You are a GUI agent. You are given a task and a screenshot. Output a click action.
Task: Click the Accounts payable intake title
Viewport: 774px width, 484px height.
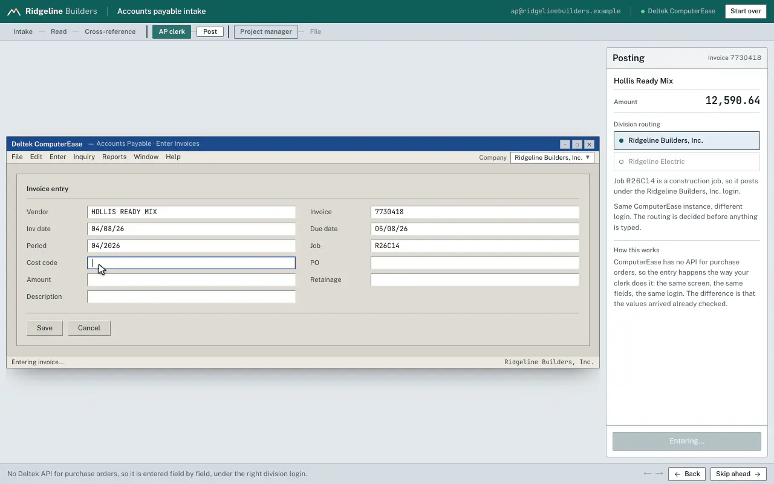[161, 11]
